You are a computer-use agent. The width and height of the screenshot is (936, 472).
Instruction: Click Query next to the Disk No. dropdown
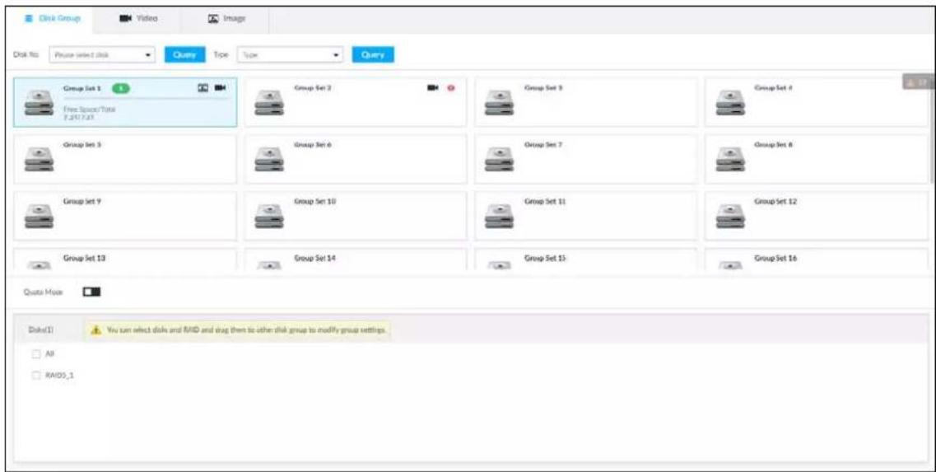click(x=185, y=54)
